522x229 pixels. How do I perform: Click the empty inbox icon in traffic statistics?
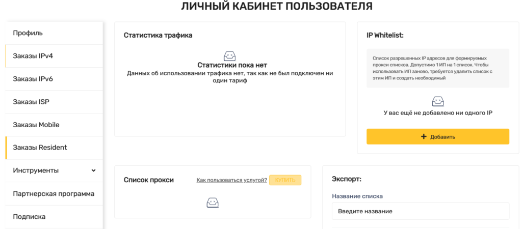click(230, 56)
